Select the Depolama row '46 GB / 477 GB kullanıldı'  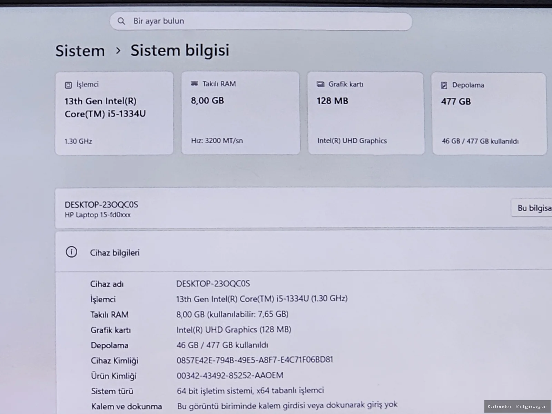[x=222, y=345]
